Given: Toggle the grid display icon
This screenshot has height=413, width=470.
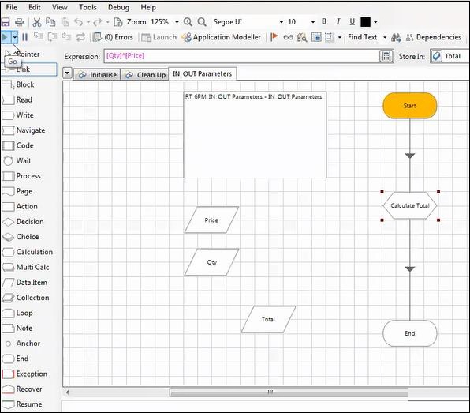Looking at the screenshot, I should 316,37.
